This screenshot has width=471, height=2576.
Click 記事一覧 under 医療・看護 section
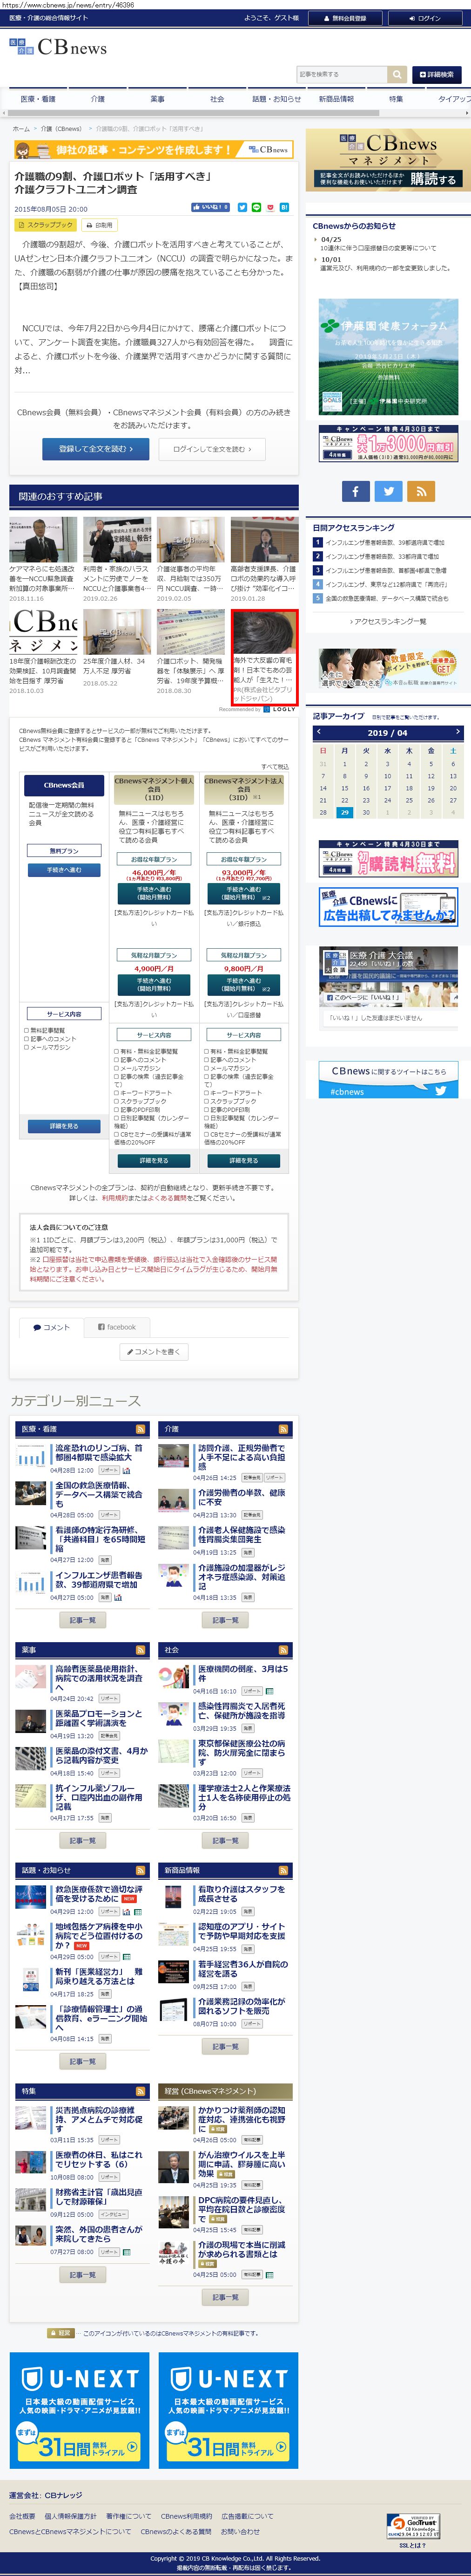coord(83,1620)
